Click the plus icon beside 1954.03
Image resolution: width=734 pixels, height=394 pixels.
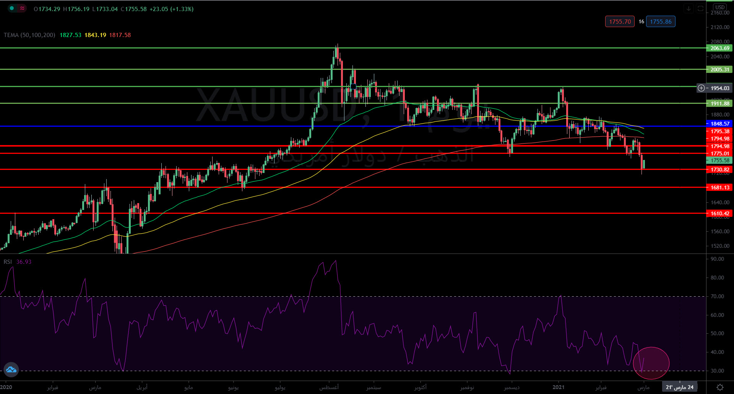point(701,88)
